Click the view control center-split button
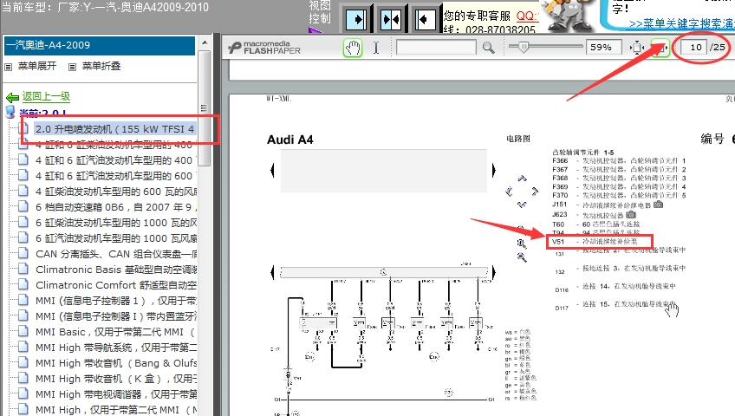The image size is (735, 416). [x=391, y=20]
